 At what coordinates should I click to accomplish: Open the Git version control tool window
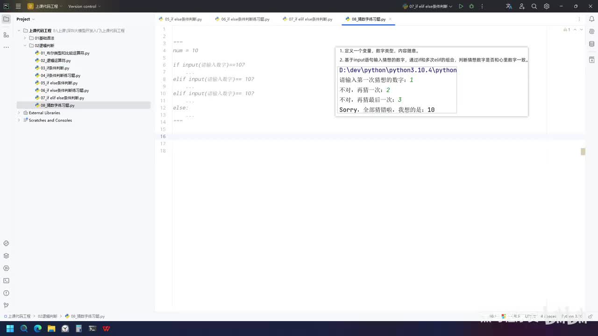(6, 305)
